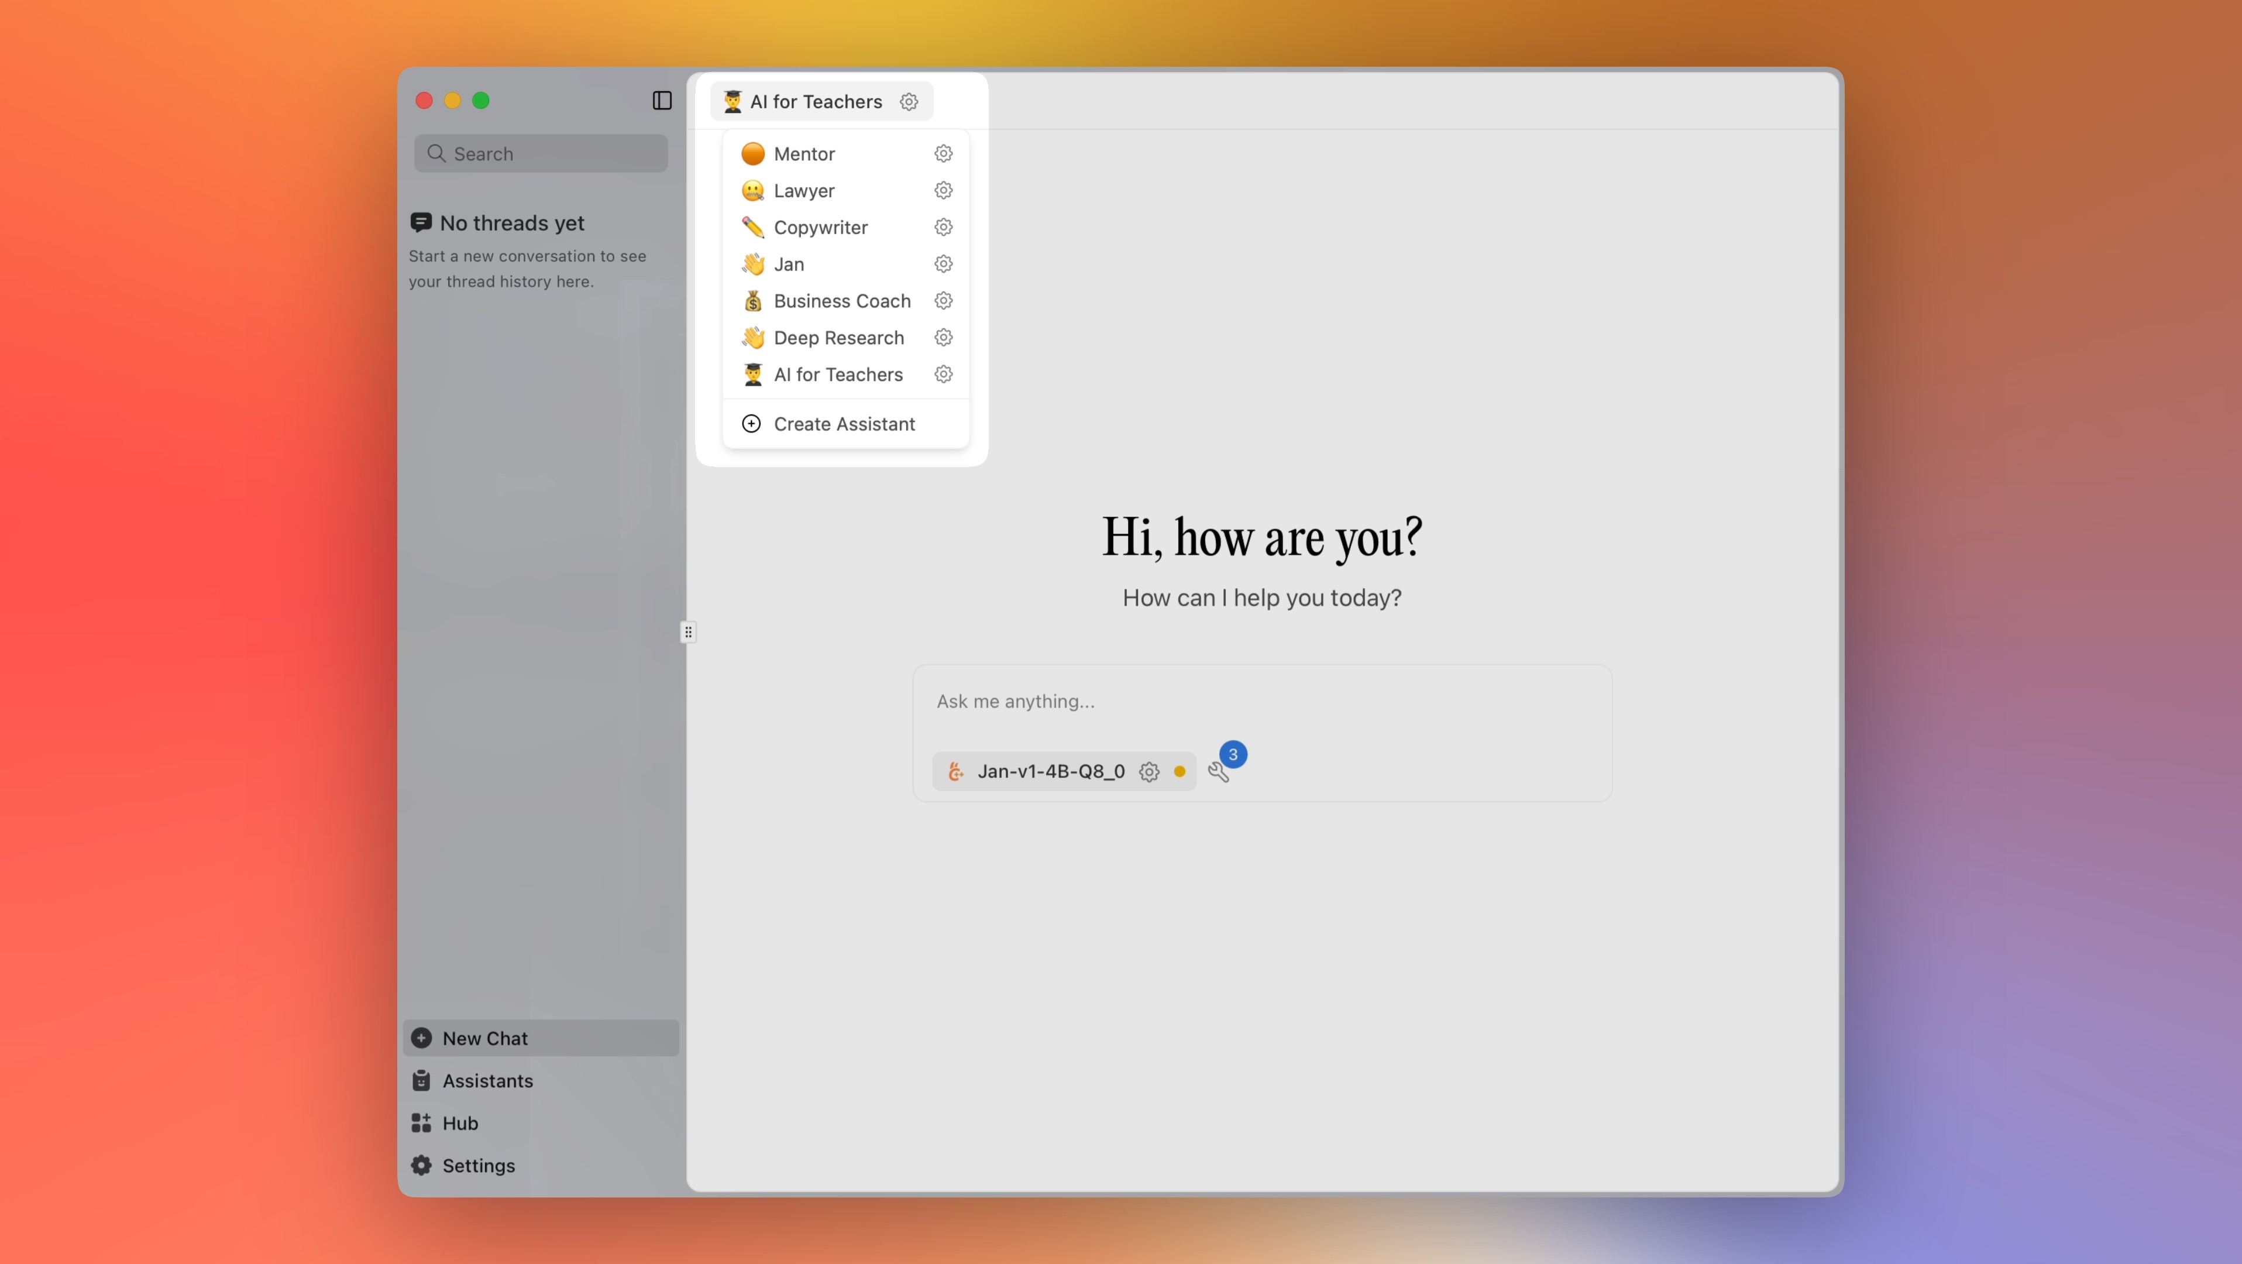2242x1264 pixels.
Task: Click the yellow status dot in model selector
Action: click(x=1180, y=771)
